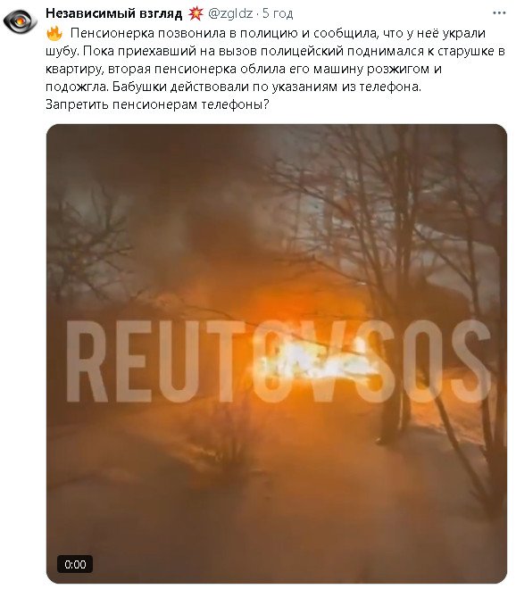Click the post text line starting Пенсионерка позвонила

(278, 33)
